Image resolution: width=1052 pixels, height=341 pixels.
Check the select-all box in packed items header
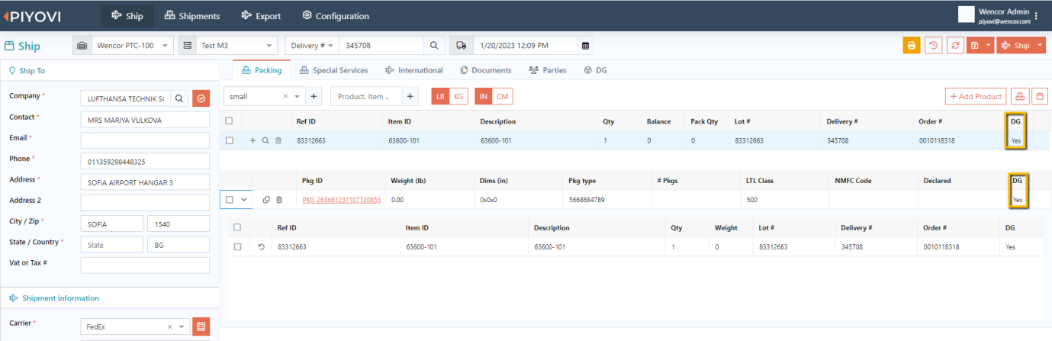(237, 227)
